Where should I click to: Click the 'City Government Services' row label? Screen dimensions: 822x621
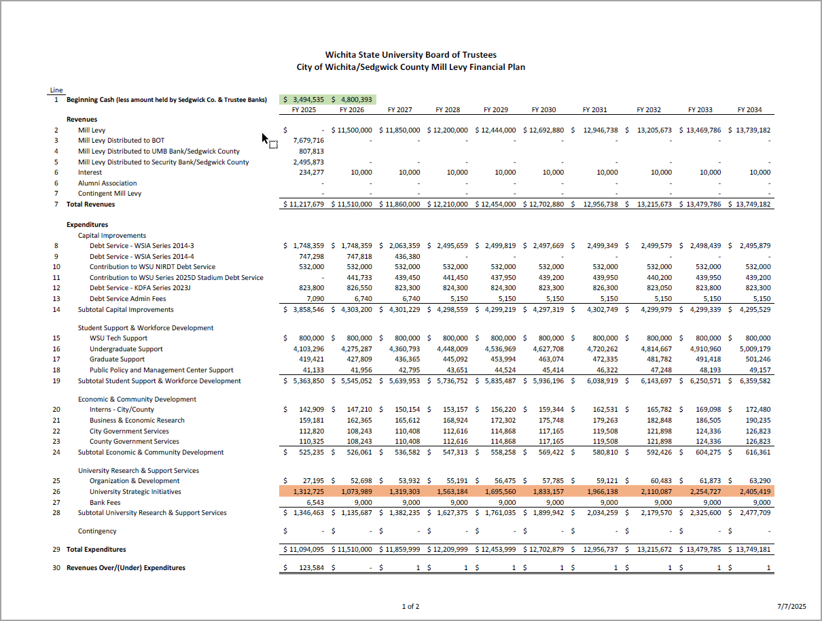click(x=129, y=431)
